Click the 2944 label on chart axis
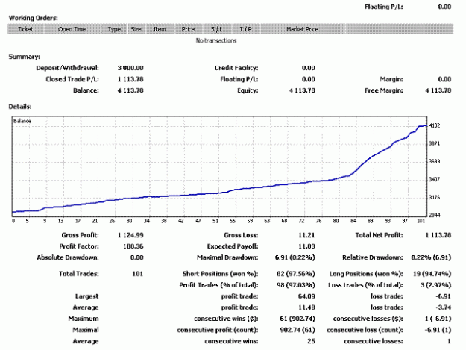 [x=435, y=215]
